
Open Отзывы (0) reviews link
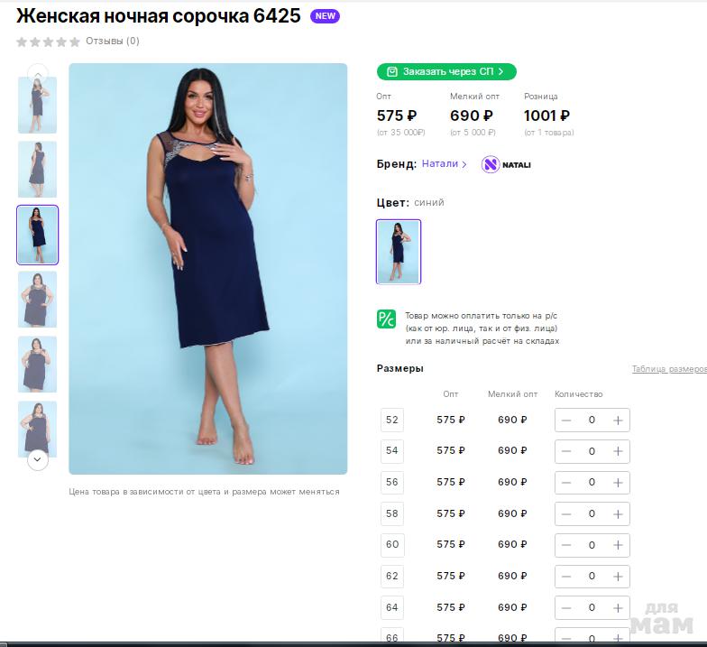coord(113,42)
